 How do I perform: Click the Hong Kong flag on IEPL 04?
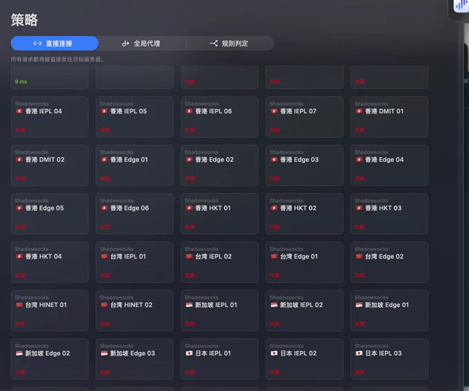pyautogui.click(x=19, y=111)
